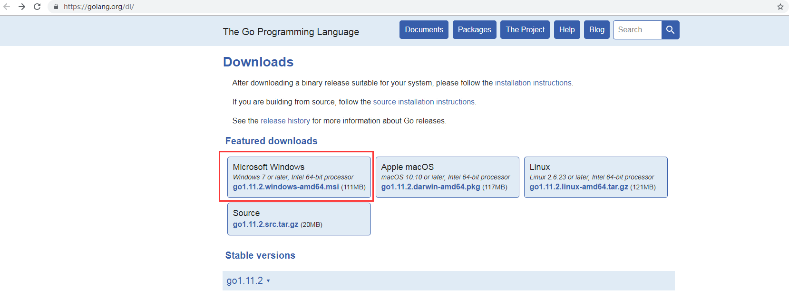Click the Linux card title
Viewport: 789px width, 299px height.
click(540, 167)
